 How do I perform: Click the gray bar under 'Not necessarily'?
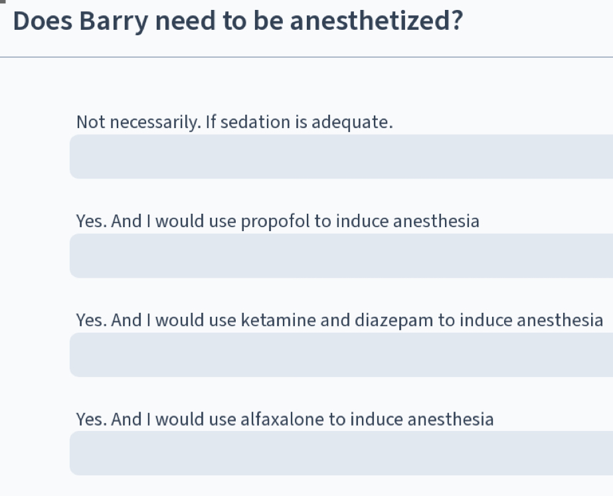[x=341, y=157]
